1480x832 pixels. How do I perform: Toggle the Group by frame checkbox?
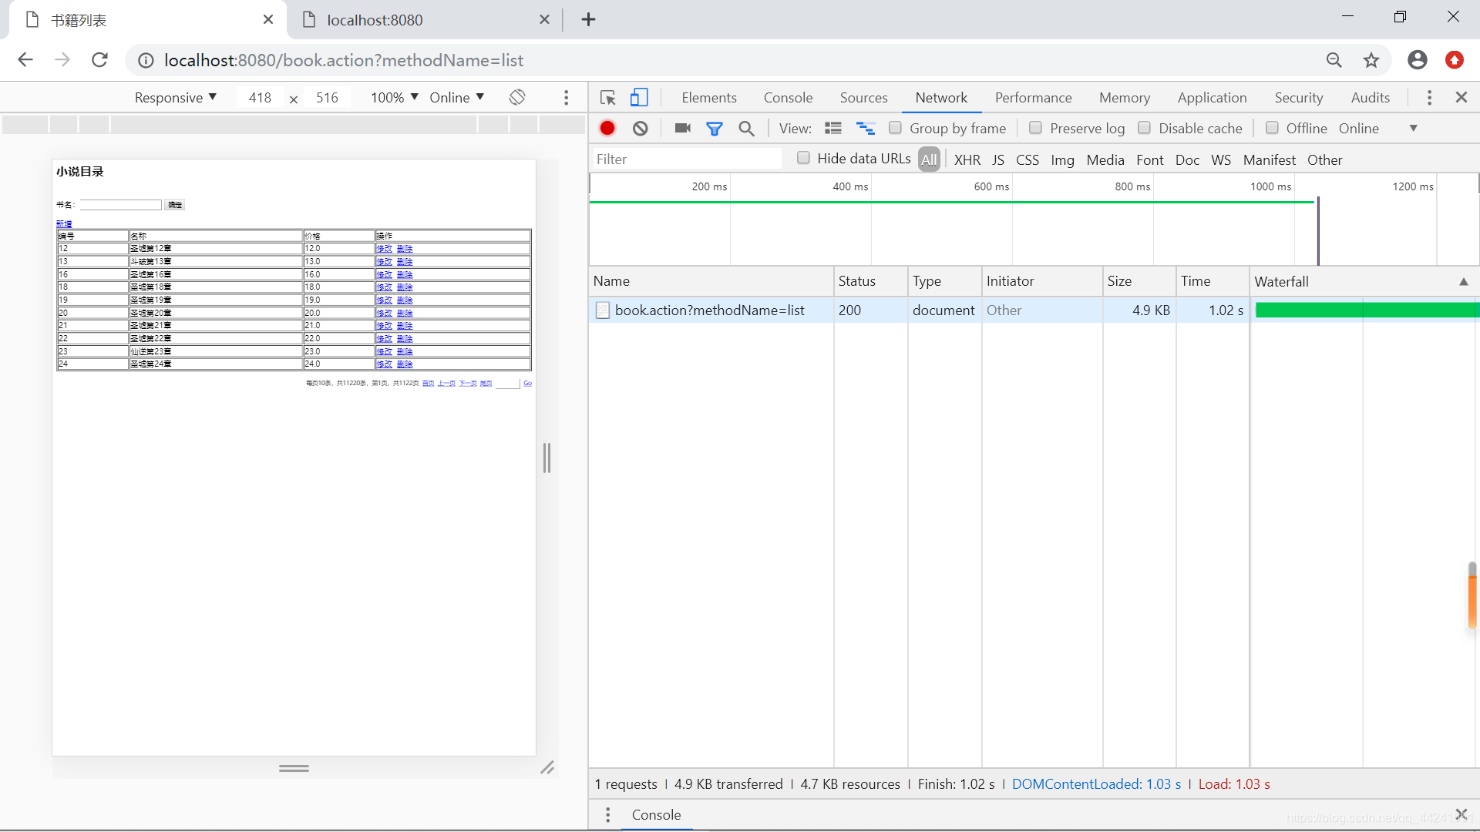(x=894, y=127)
